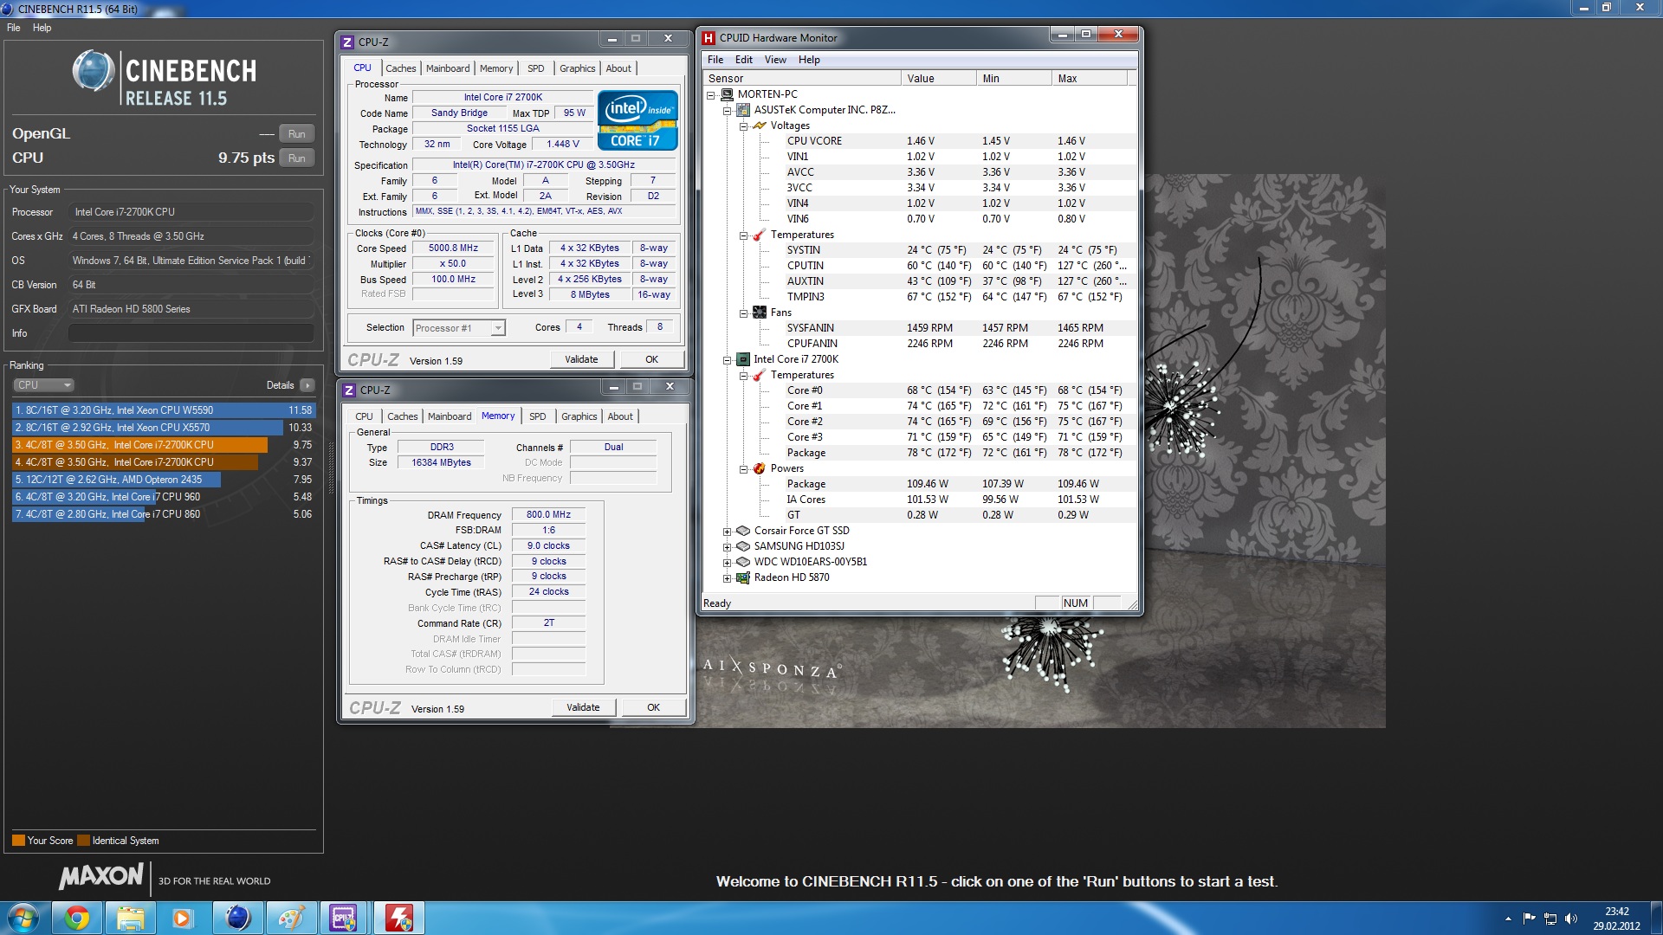The width and height of the screenshot is (1663, 935).
Task: Open Paint taskbar icon
Action: (x=290, y=918)
